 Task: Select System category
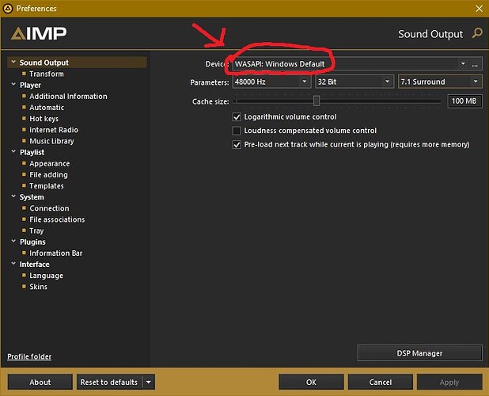[x=32, y=197]
